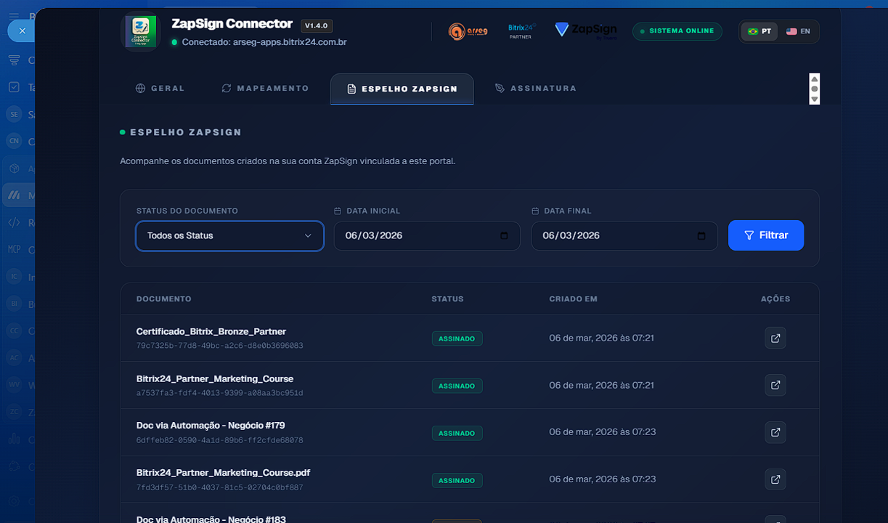Go to the Assinatura tab

[535, 89]
